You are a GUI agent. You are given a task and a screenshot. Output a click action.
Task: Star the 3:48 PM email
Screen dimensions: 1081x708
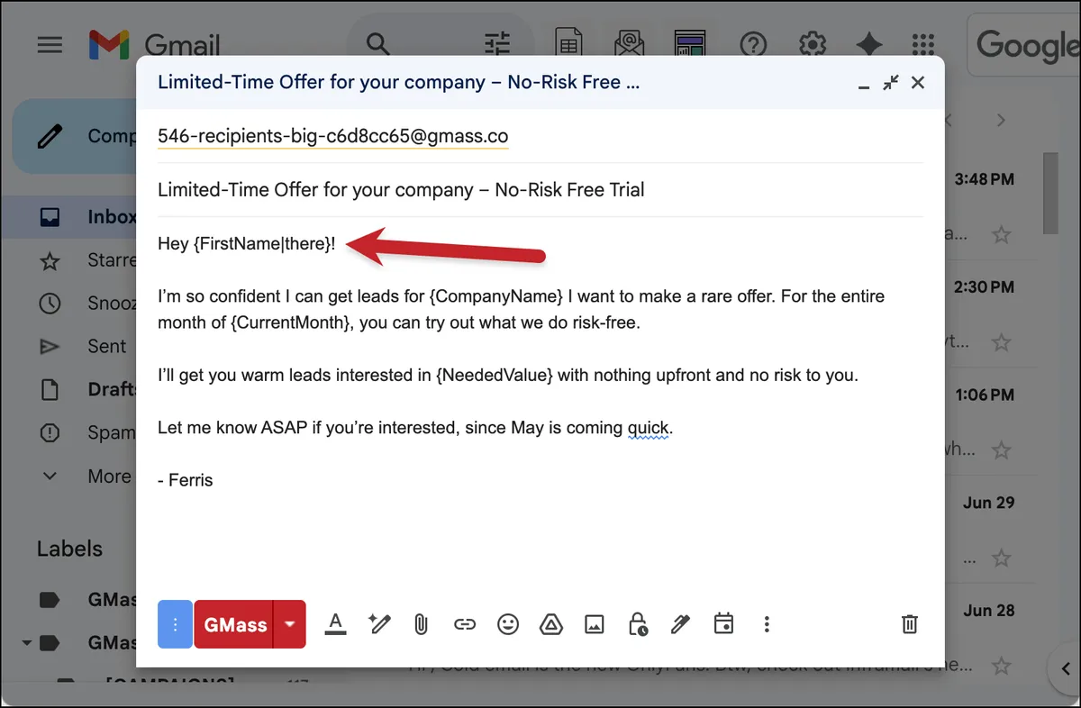(1001, 235)
